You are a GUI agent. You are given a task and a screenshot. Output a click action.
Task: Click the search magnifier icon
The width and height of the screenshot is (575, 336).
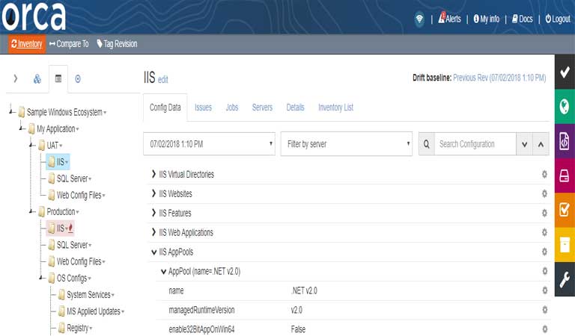[427, 144]
